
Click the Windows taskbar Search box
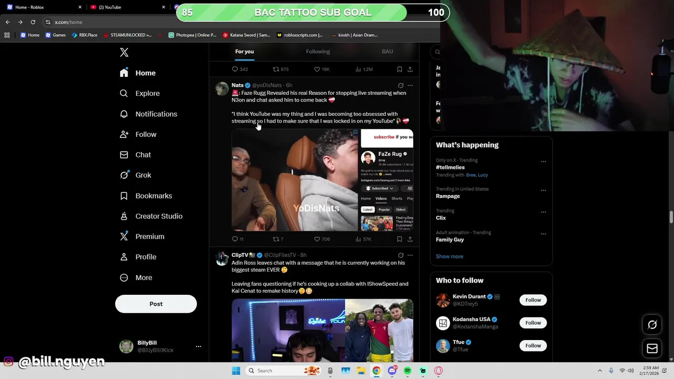tap(284, 371)
